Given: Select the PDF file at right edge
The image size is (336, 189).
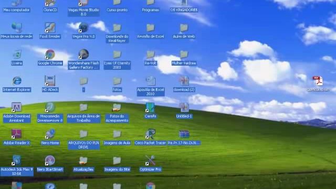Looking at the screenshot, I should pyautogui.click(x=318, y=81).
